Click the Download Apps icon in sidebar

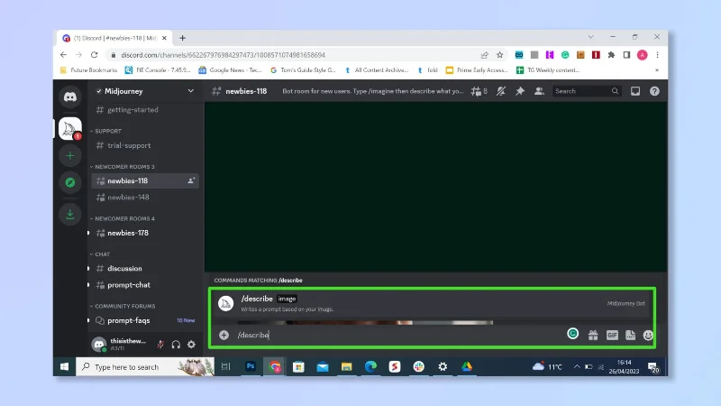click(70, 214)
